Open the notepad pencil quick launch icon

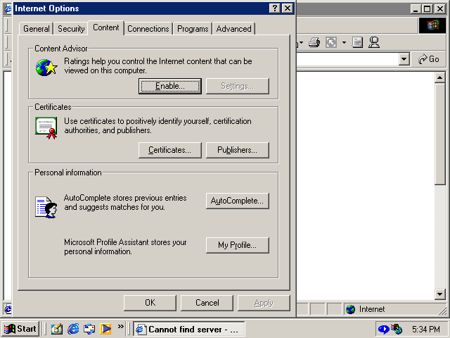pyautogui.click(x=57, y=329)
